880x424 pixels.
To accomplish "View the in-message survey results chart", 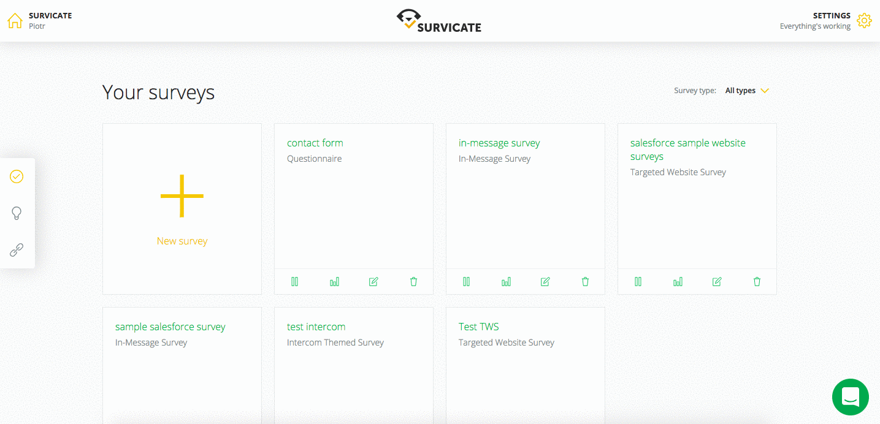I will coord(506,282).
